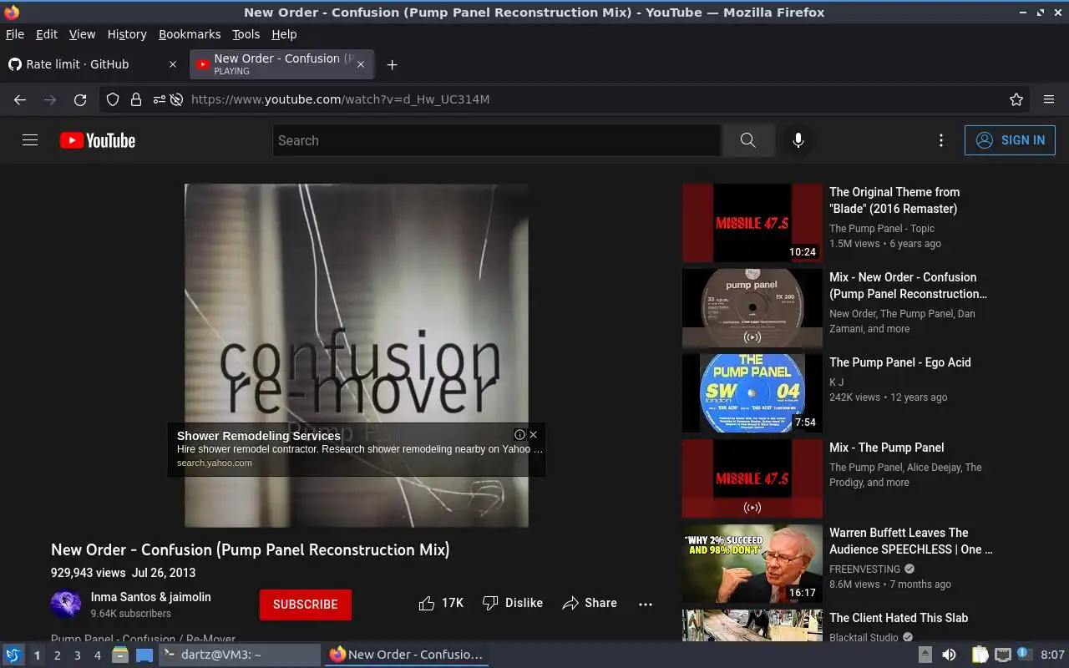Reload the current page

[80, 99]
